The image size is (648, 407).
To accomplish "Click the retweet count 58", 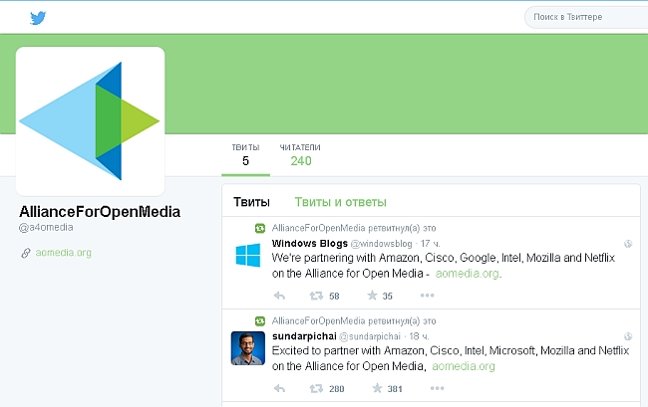I will tap(334, 297).
